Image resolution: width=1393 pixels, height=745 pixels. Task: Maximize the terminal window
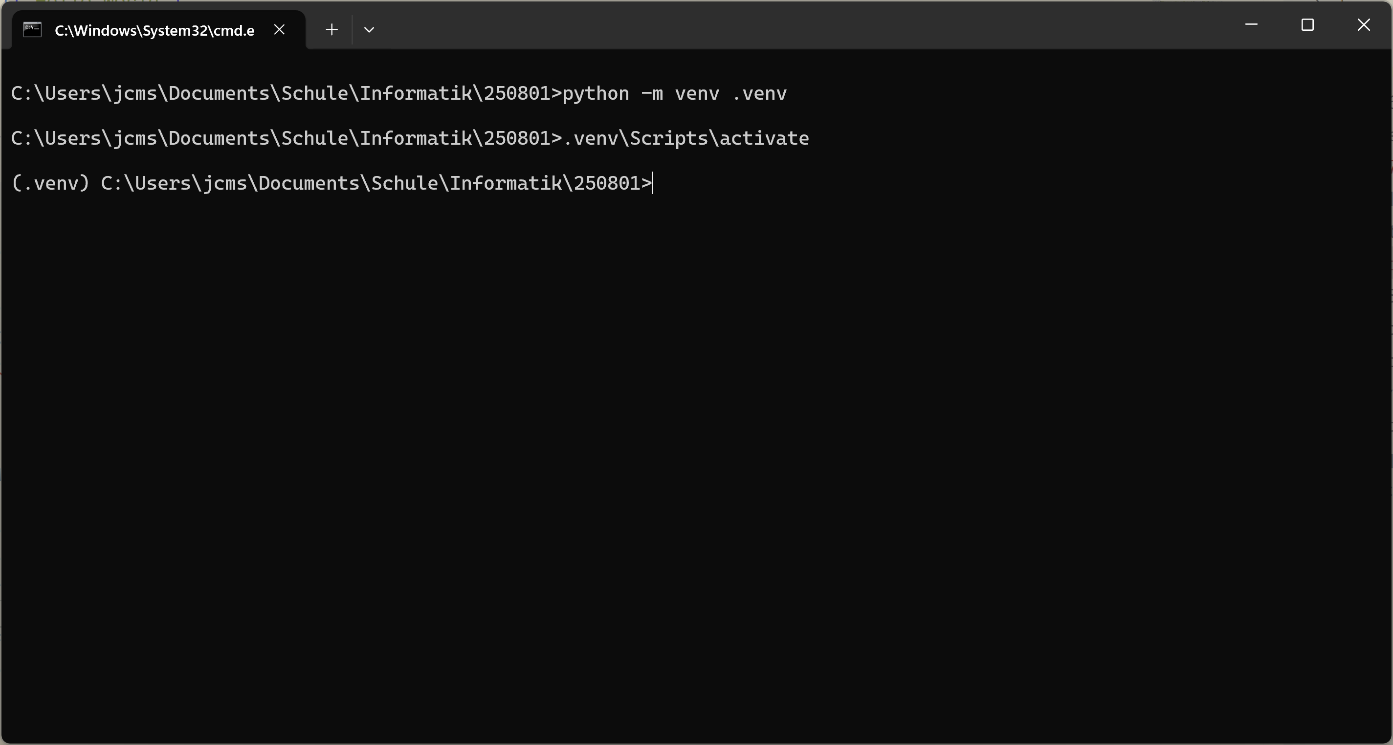(x=1307, y=25)
